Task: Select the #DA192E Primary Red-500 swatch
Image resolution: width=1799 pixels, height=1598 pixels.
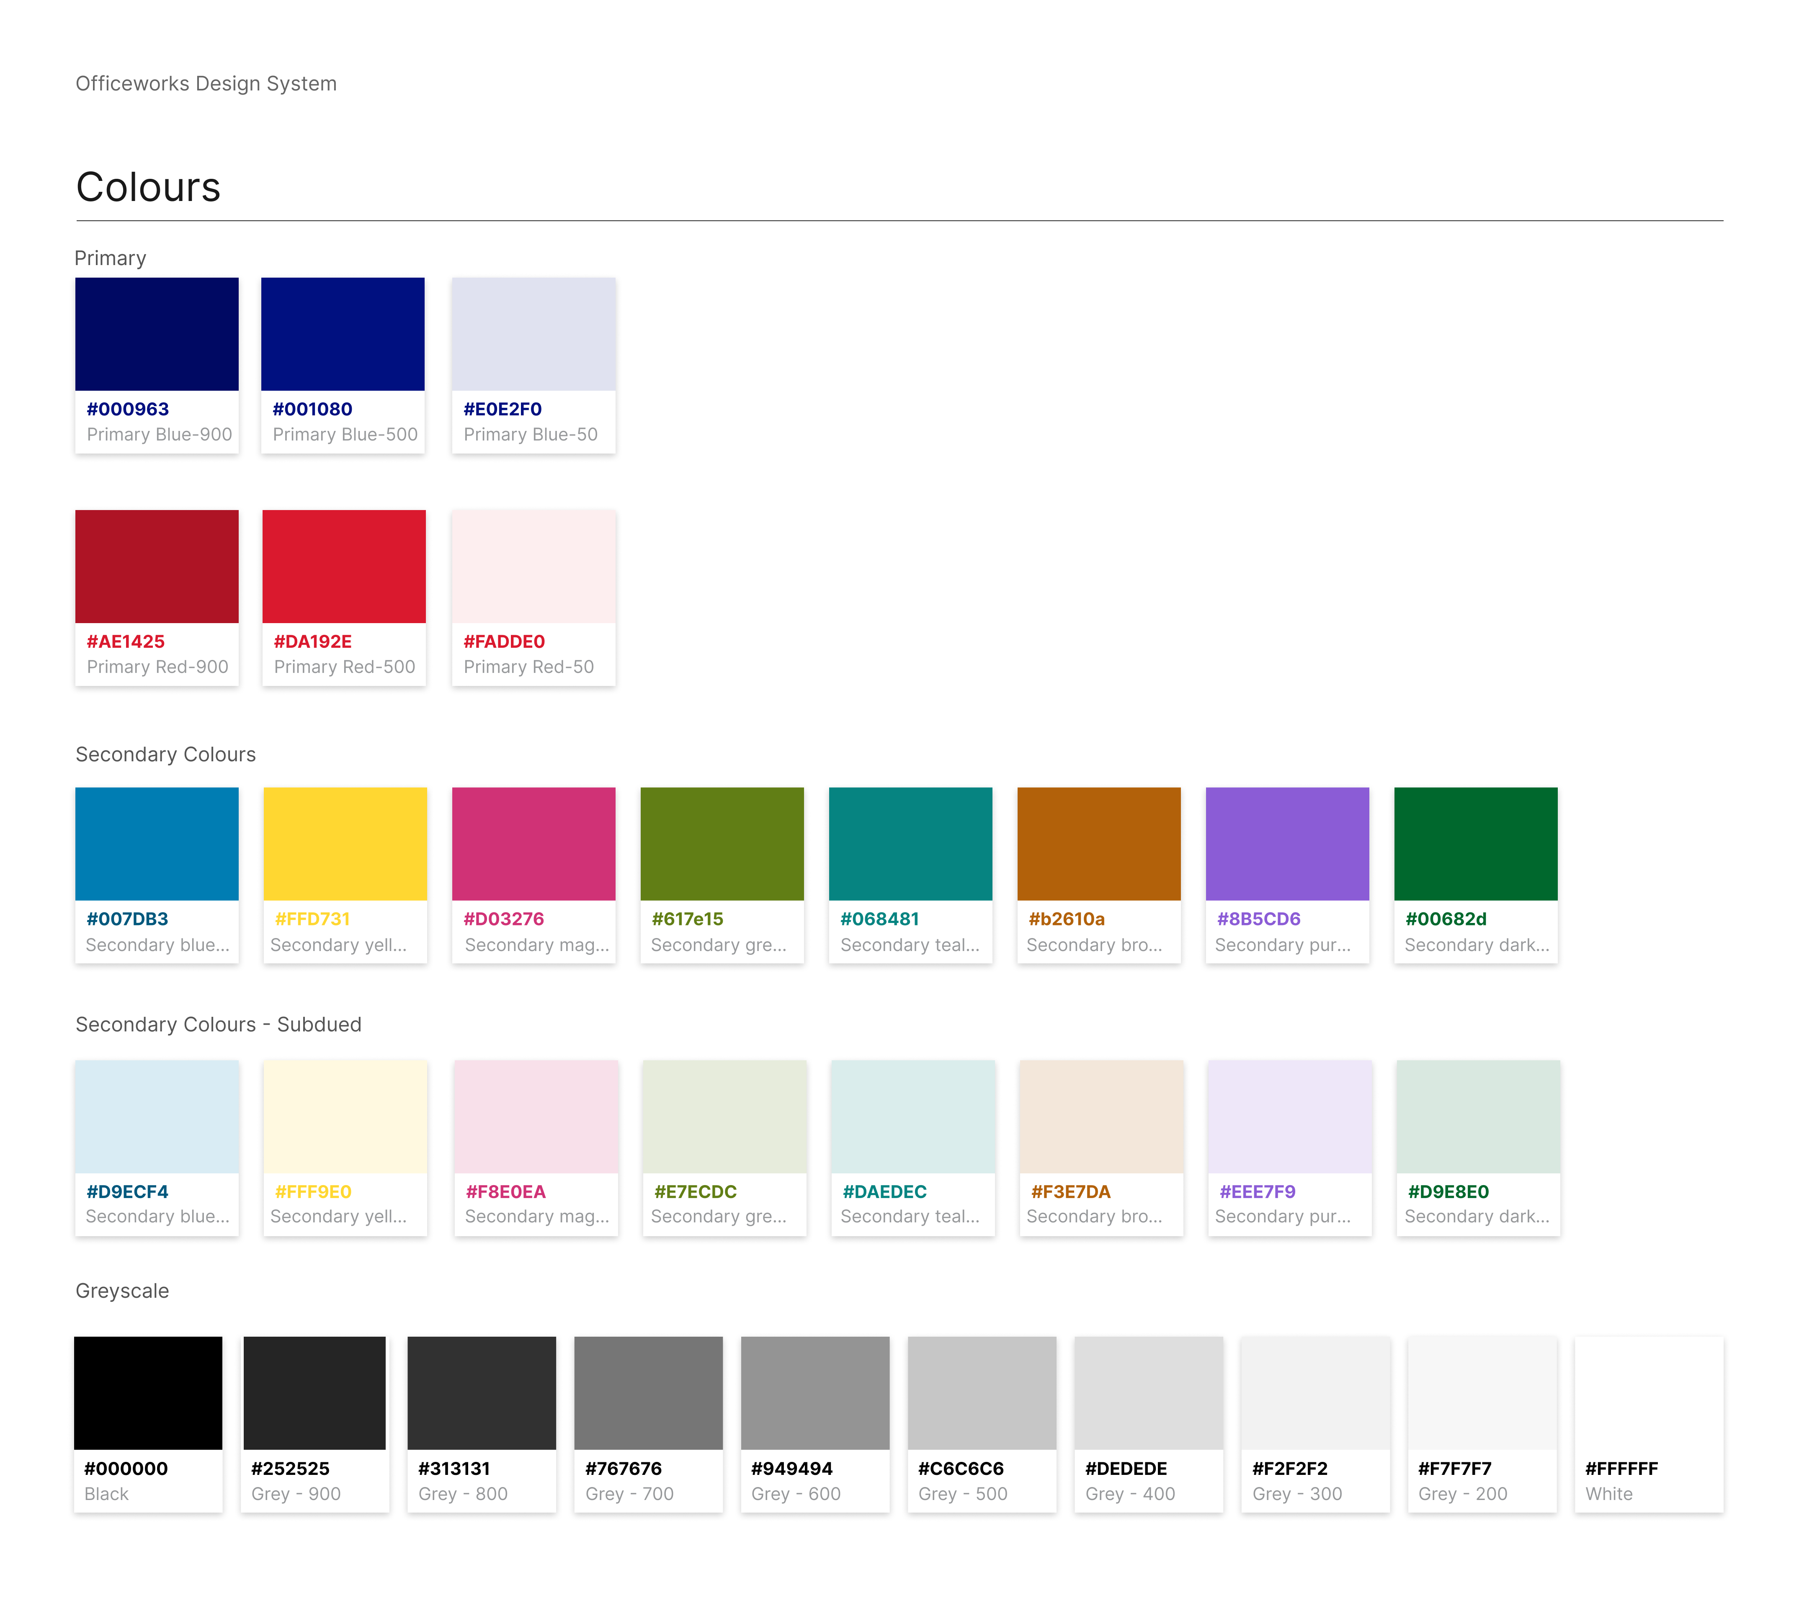Action: coord(343,567)
